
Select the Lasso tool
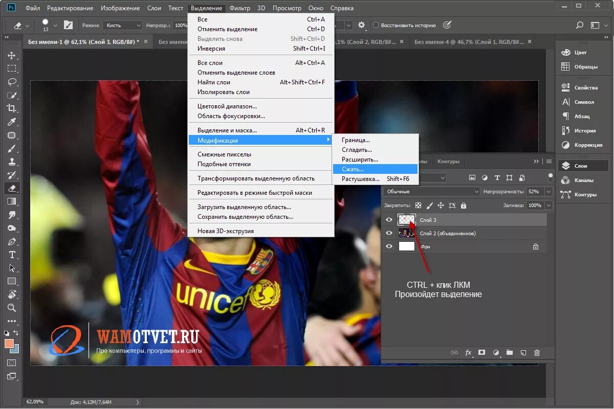click(x=12, y=82)
